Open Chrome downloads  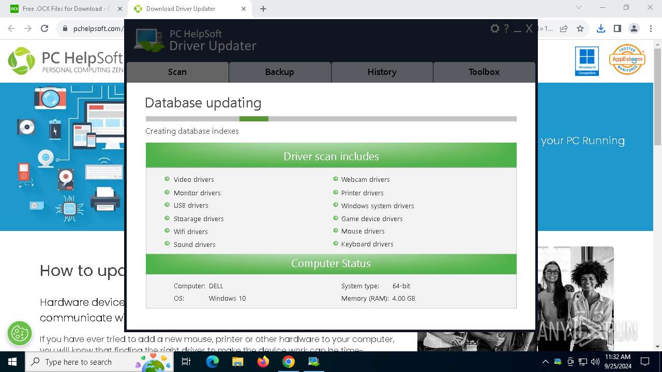(600, 29)
